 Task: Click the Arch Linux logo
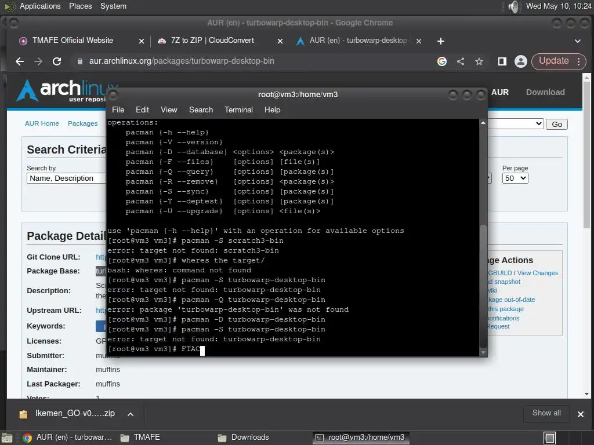pyautogui.click(x=60, y=90)
